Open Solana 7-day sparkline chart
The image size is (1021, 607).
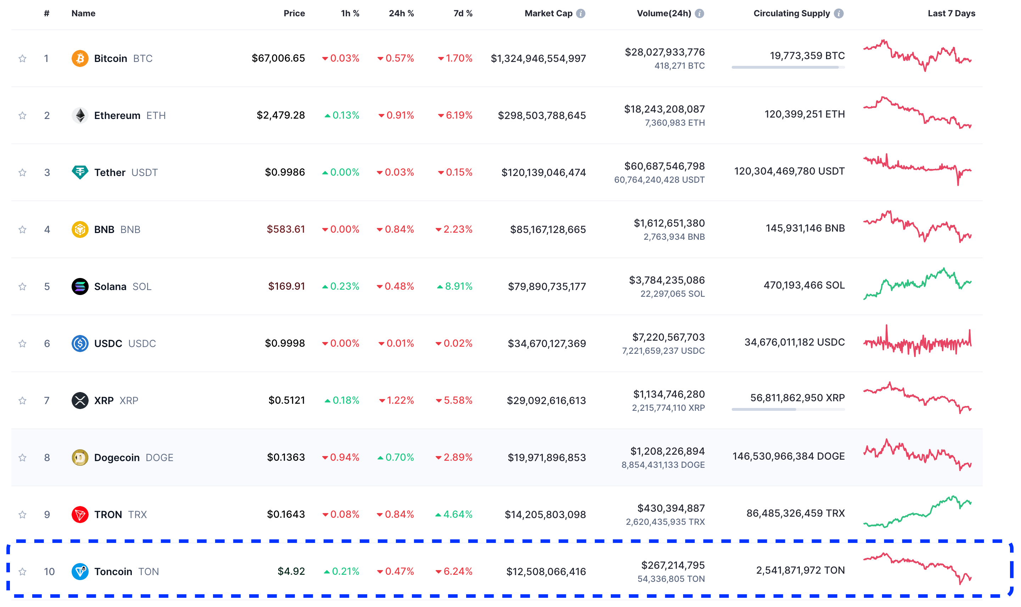[x=917, y=283]
